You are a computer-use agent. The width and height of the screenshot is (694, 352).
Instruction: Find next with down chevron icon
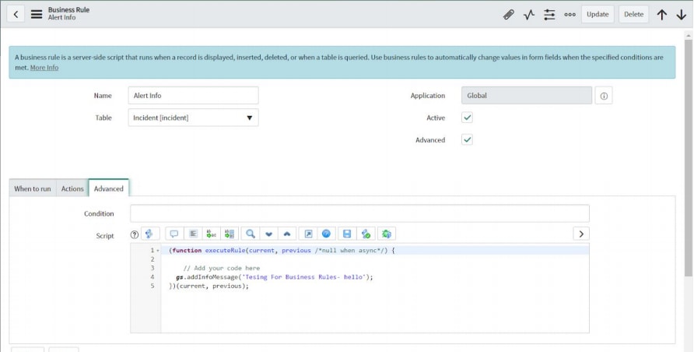coord(268,234)
